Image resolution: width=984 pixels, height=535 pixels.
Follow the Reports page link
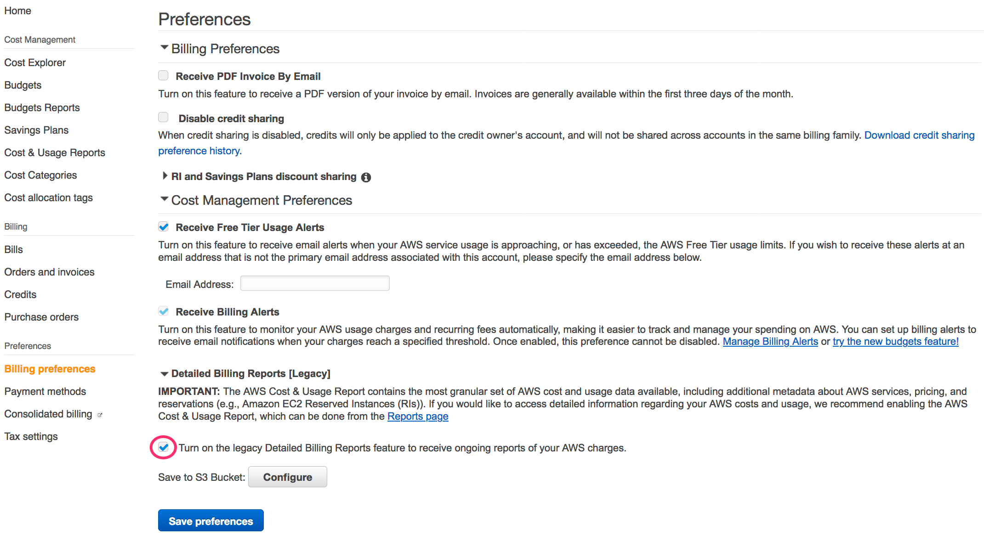pos(418,417)
